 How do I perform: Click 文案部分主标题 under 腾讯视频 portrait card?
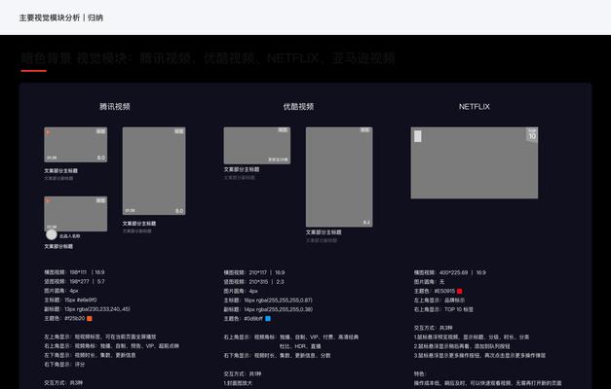click(139, 224)
